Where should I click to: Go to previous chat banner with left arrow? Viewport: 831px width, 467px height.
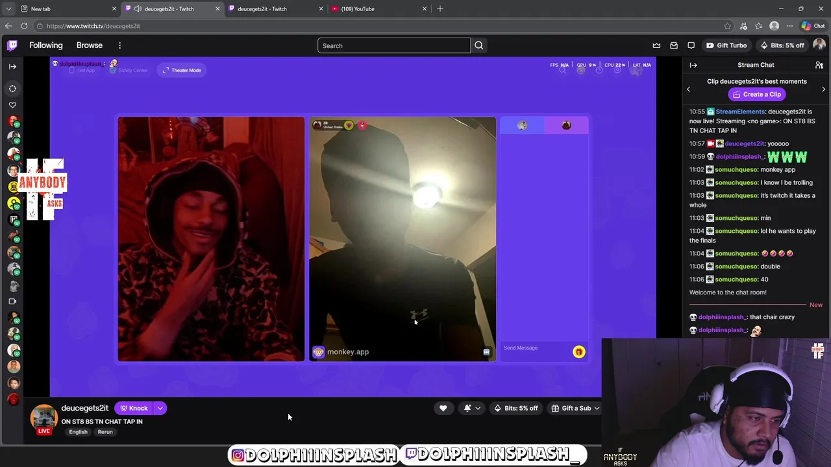(689, 90)
